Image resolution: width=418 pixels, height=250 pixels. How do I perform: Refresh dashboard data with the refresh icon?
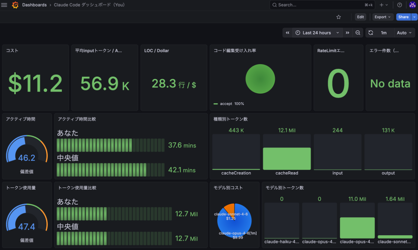click(x=371, y=32)
